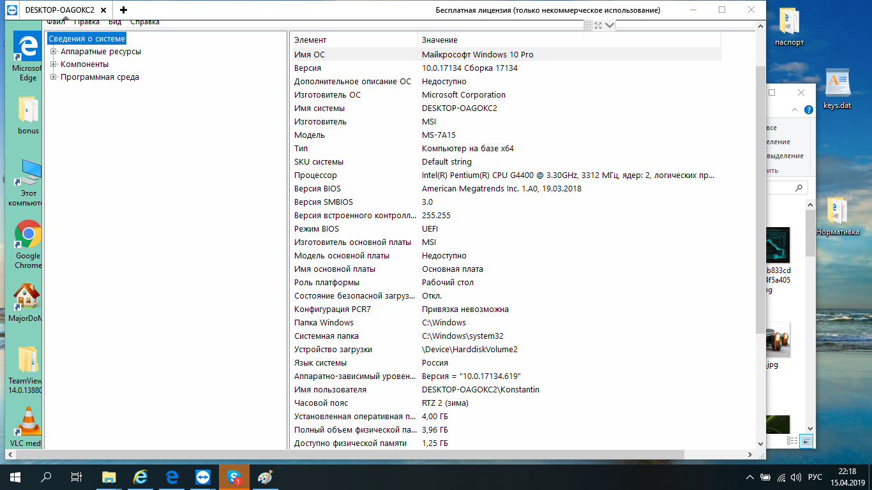Viewport: 872px width, 490px height.
Task: Click the system info vertical scrollbar
Action: [760, 199]
